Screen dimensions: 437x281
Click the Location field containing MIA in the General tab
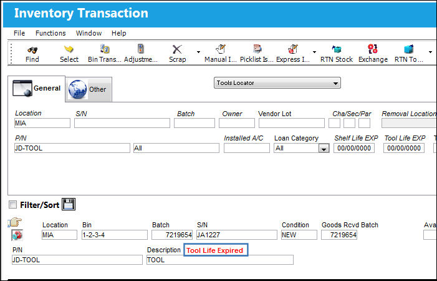[42, 123]
